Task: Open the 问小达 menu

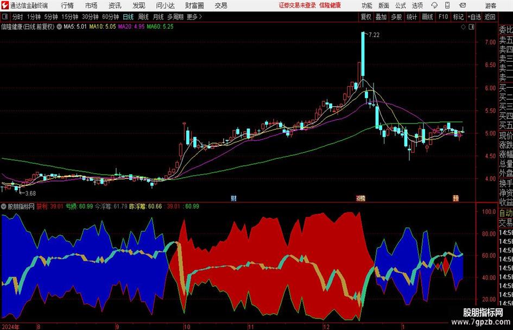Action: [165, 5]
